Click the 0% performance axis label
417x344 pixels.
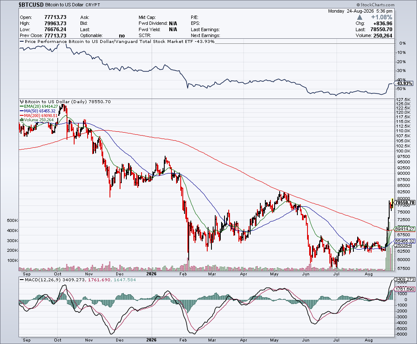(x=403, y=43)
